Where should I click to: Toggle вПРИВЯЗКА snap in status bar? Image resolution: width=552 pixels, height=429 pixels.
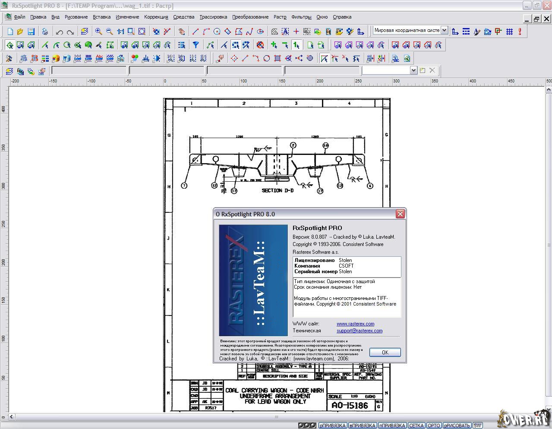(x=363, y=426)
